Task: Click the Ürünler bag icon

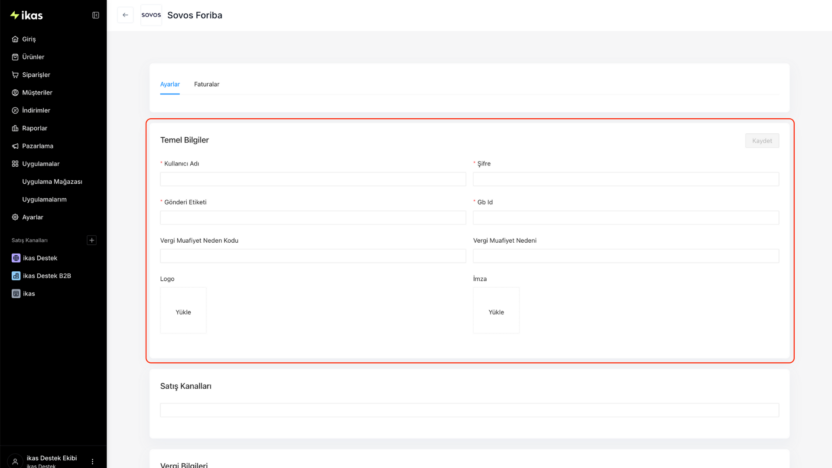Action: tap(15, 57)
